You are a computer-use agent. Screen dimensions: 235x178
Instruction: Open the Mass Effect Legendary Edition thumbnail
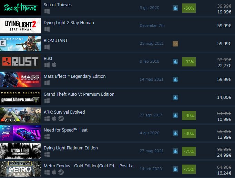tap(20, 79)
